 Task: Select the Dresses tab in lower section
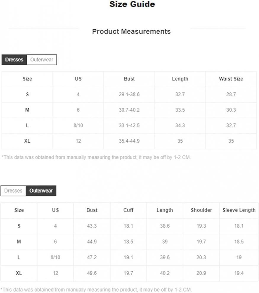13,191
